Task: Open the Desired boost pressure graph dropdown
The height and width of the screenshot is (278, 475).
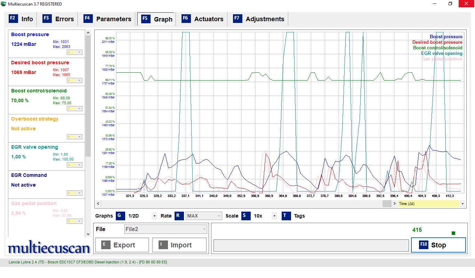Action: pos(74,81)
